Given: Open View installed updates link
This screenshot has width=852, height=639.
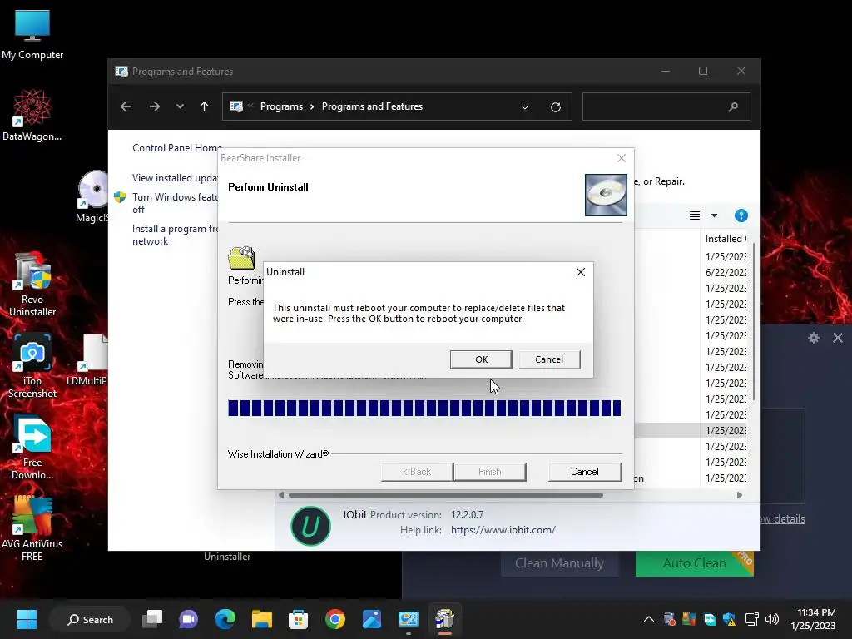Looking at the screenshot, I should point(175,178).
